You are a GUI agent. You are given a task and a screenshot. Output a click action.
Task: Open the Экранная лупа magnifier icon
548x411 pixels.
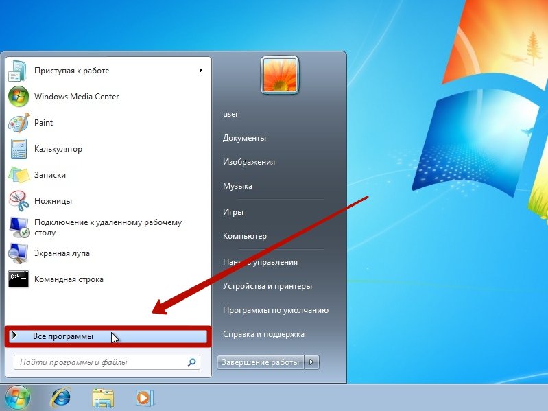[18, 253]
